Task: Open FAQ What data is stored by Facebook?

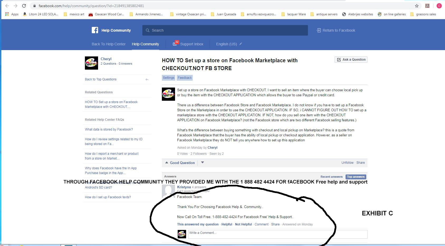Action: coord(109,129)
